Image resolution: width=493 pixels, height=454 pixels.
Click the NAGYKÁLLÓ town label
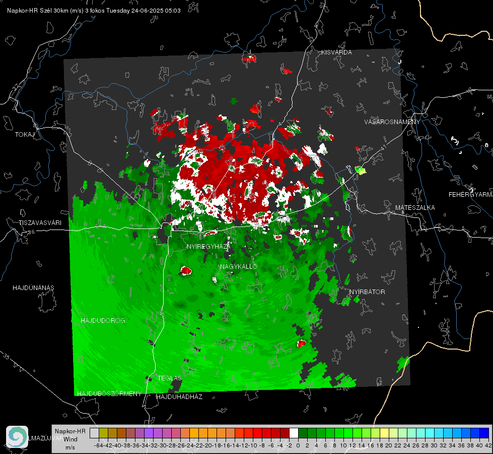point(239,266)
